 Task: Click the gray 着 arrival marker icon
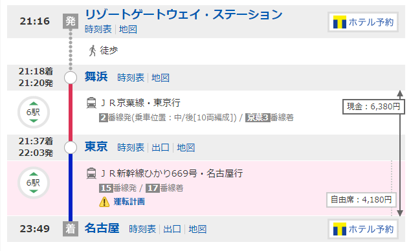click(71, 229)
